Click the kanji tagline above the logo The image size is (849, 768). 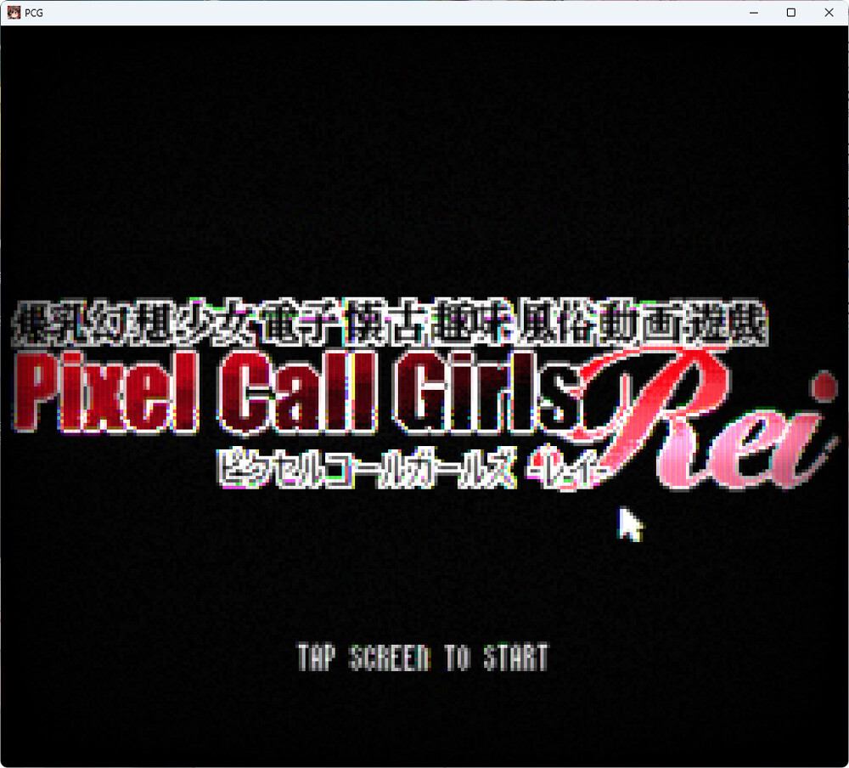[x=390, y=323]
